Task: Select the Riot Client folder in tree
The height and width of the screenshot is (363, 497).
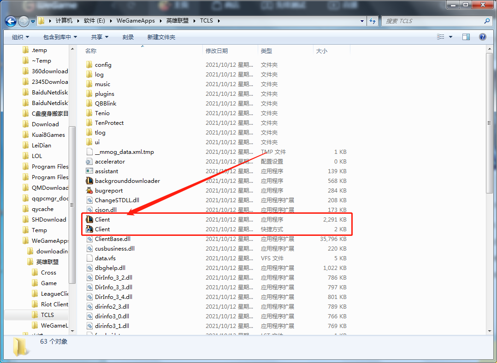Action: (54, 304)
